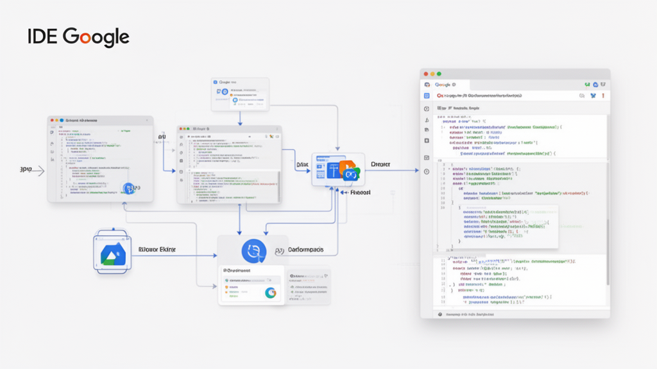Viewport: 657px width, 369px height.
Task: Click the donut chart in the bottom card
Action: pyautogui.click(x=271, y=293)
